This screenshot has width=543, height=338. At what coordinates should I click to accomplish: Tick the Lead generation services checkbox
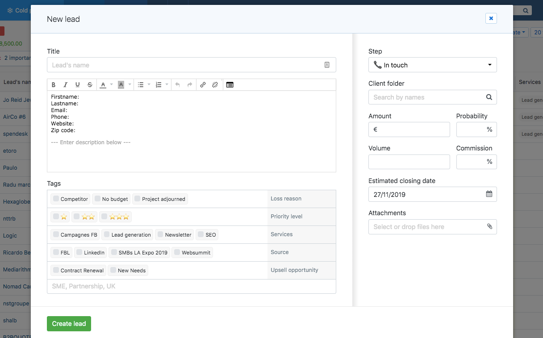(106, 234)
